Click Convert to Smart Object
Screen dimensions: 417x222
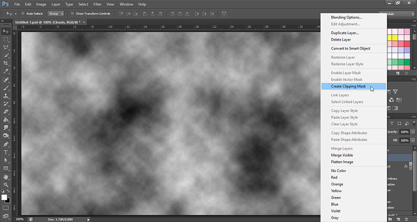pos(350,48)
